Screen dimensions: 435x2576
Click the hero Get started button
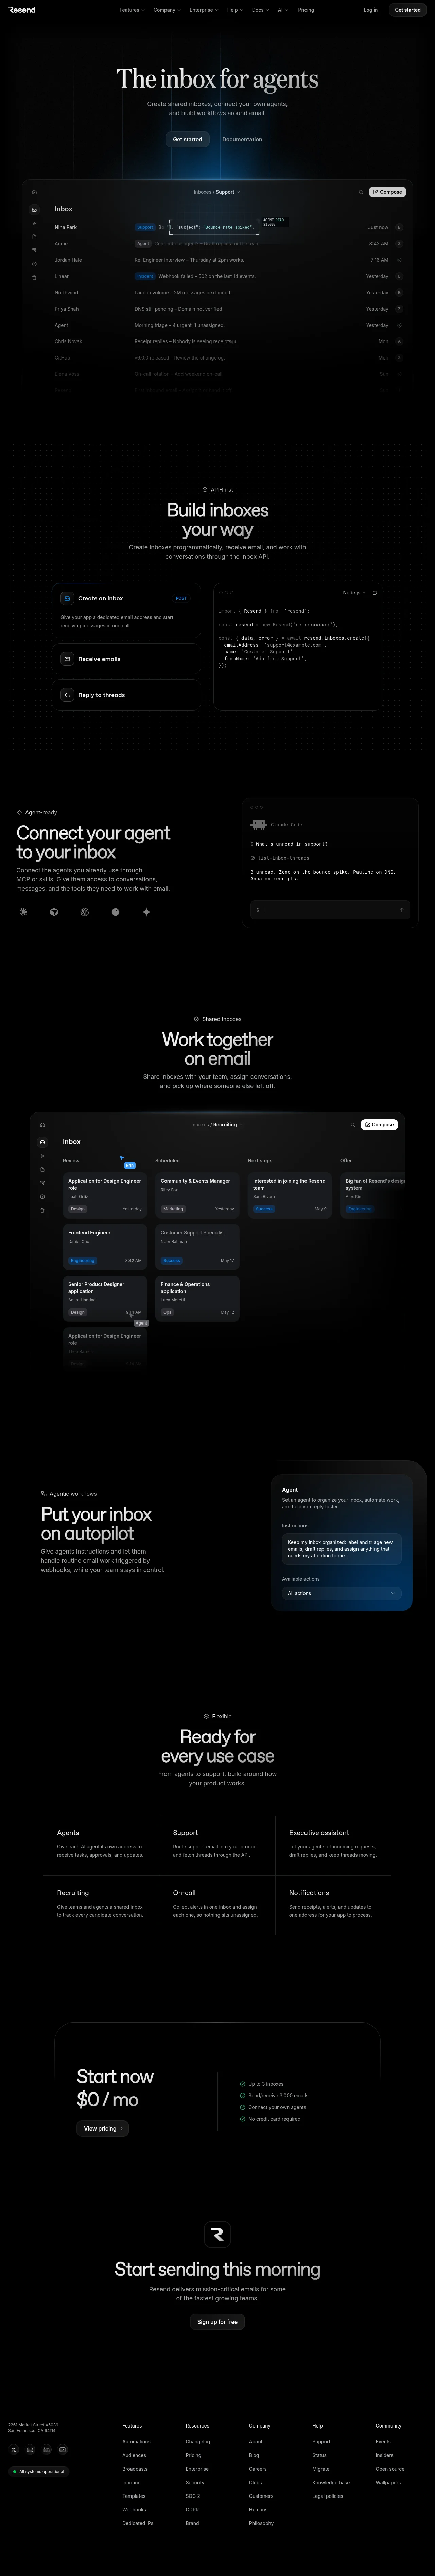187,139
